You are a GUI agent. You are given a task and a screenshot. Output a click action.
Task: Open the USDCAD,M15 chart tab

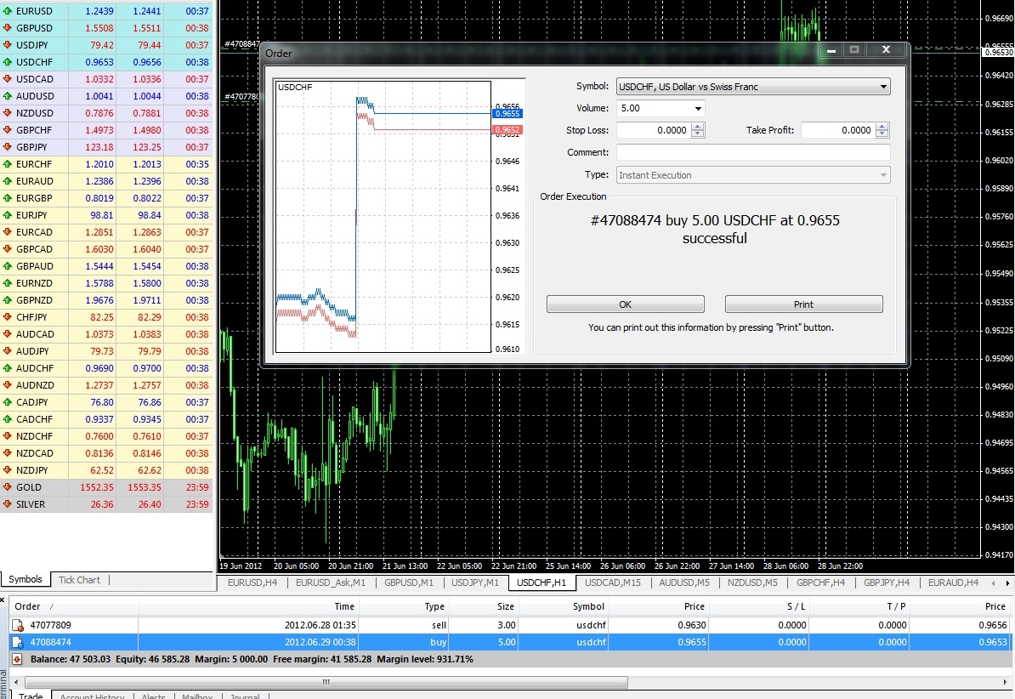click(613, 582)
